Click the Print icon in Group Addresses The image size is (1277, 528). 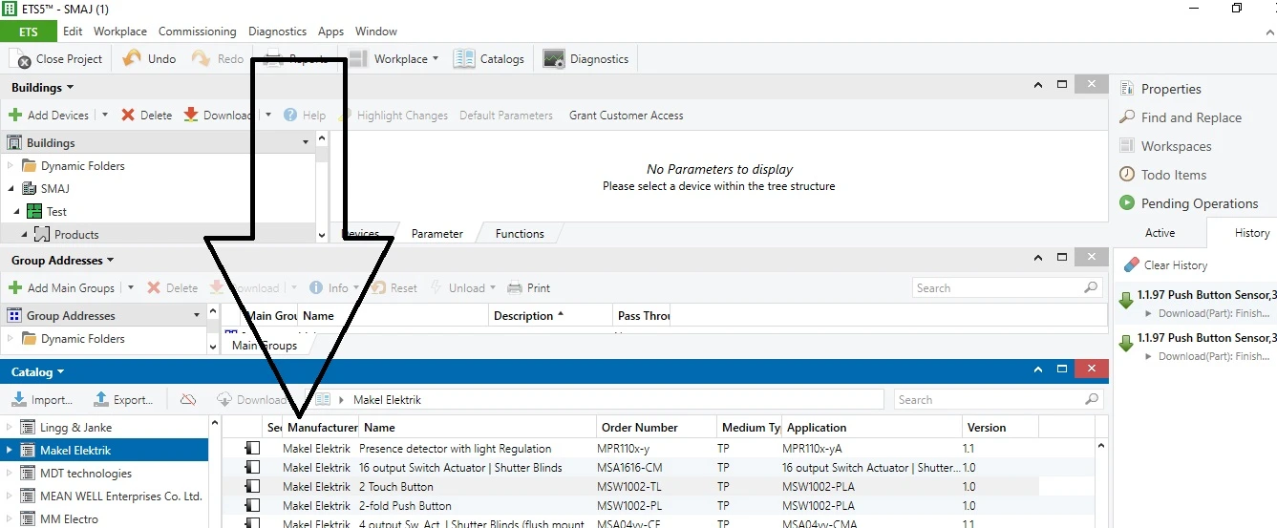click(x=515, y=287)
